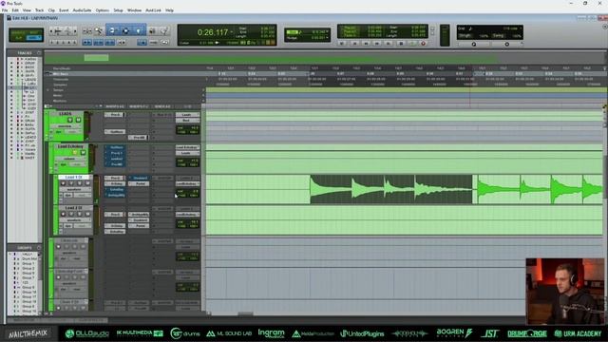Click the Play transport button
Viewport: 608px width, 342px height.
pos(412,44)
